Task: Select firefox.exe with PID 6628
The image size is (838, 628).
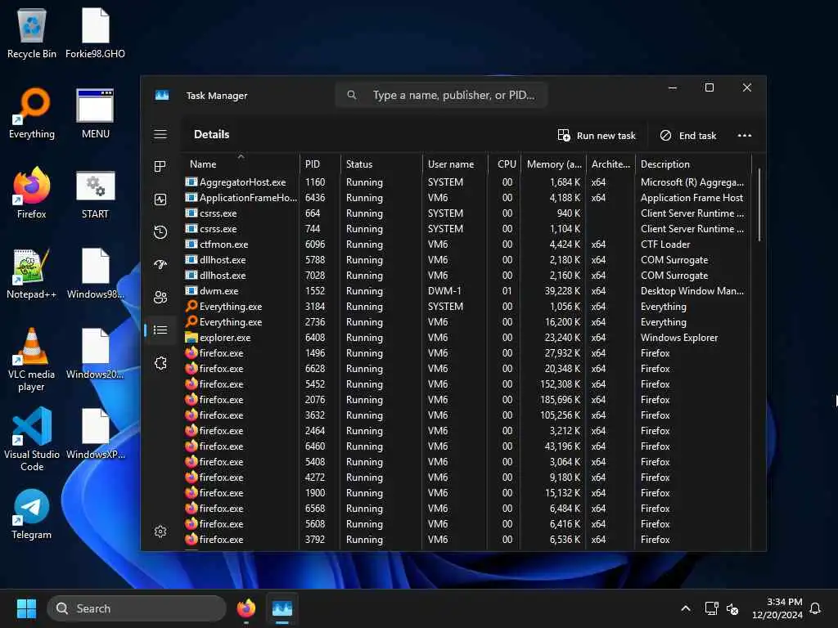Action: click(x=467, y=369)
